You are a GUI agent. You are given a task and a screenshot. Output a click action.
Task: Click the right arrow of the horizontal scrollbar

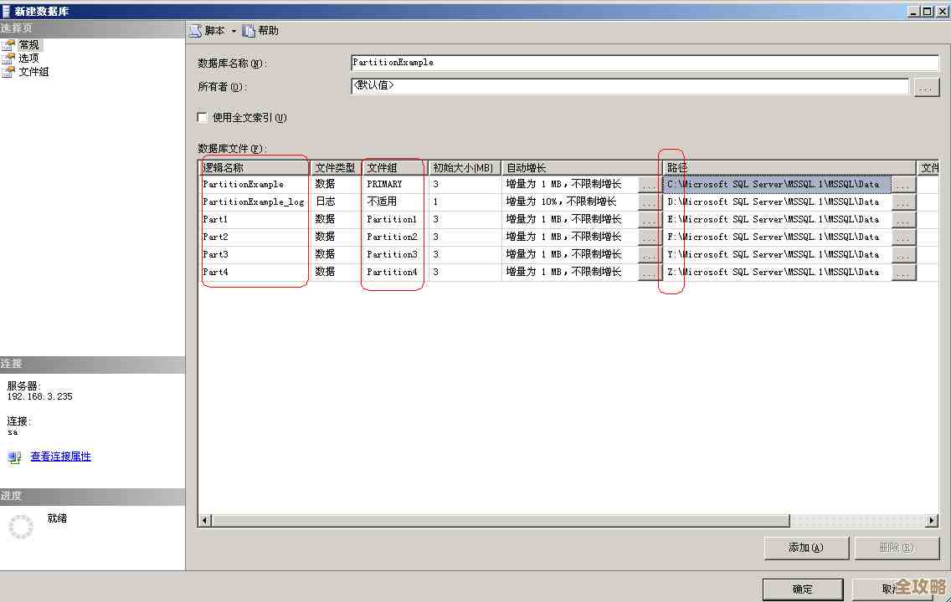click(x=931, y=520)
